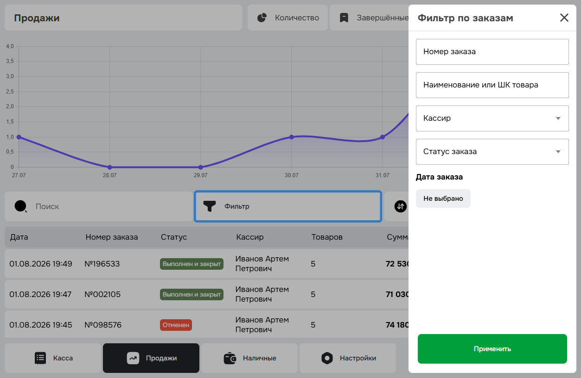Screen dimensions: 581x378
Task: Click the chart data point at 27.07
Action: click(19, 137)
